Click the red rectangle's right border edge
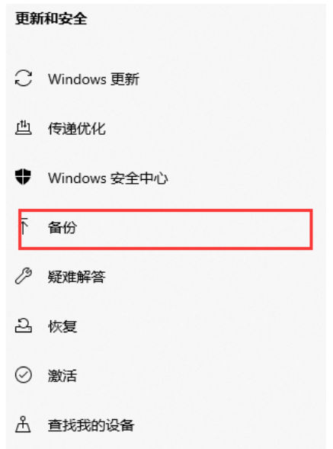 [311, 229]
